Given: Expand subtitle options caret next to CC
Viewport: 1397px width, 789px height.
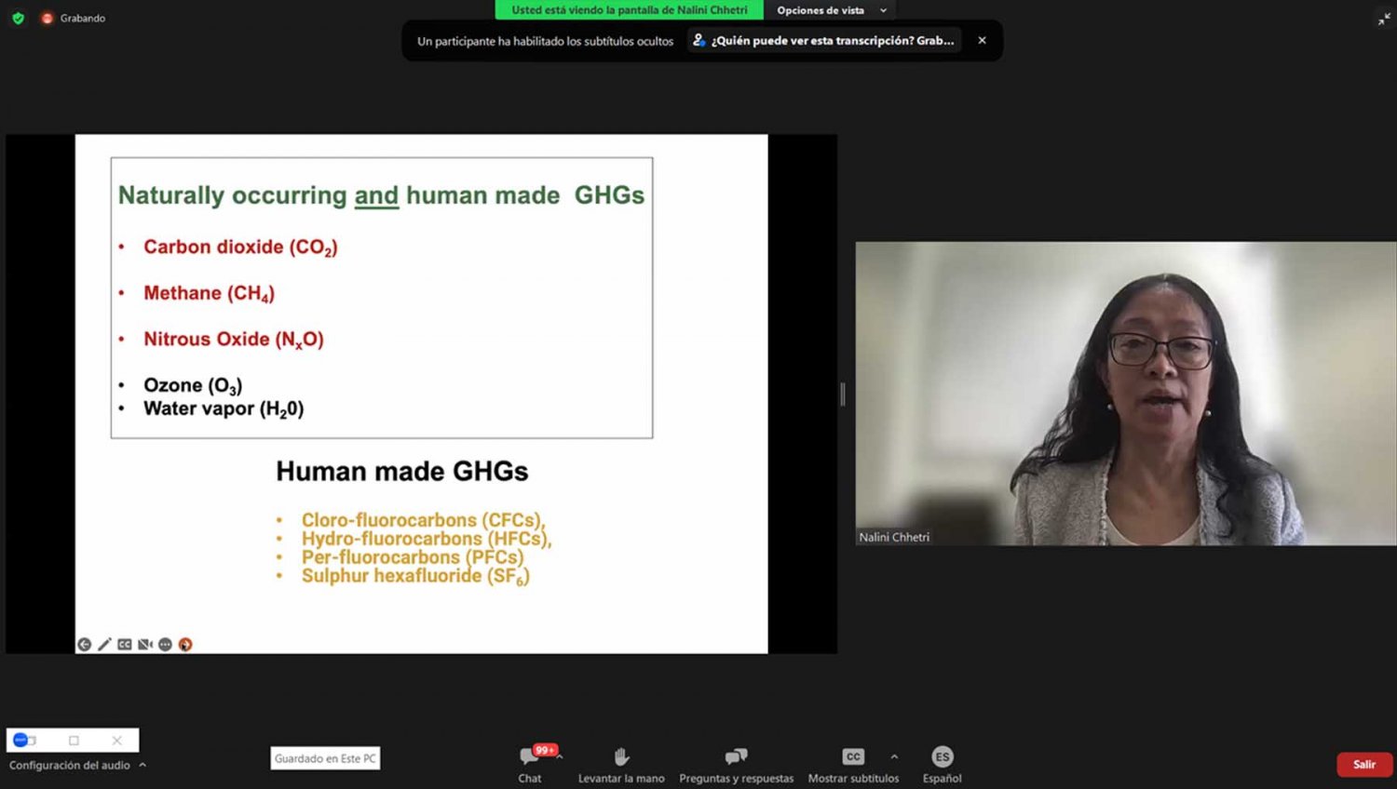Looking at the screenshot, I should (x=894, y=756).
